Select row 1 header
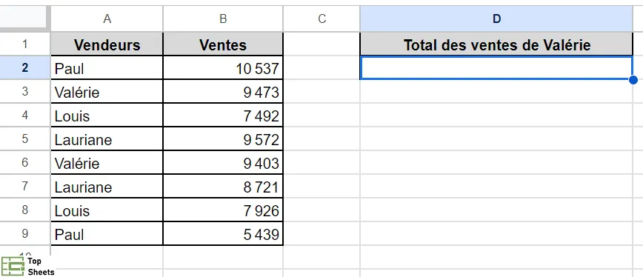643x277 pixels. coord(25,44)
